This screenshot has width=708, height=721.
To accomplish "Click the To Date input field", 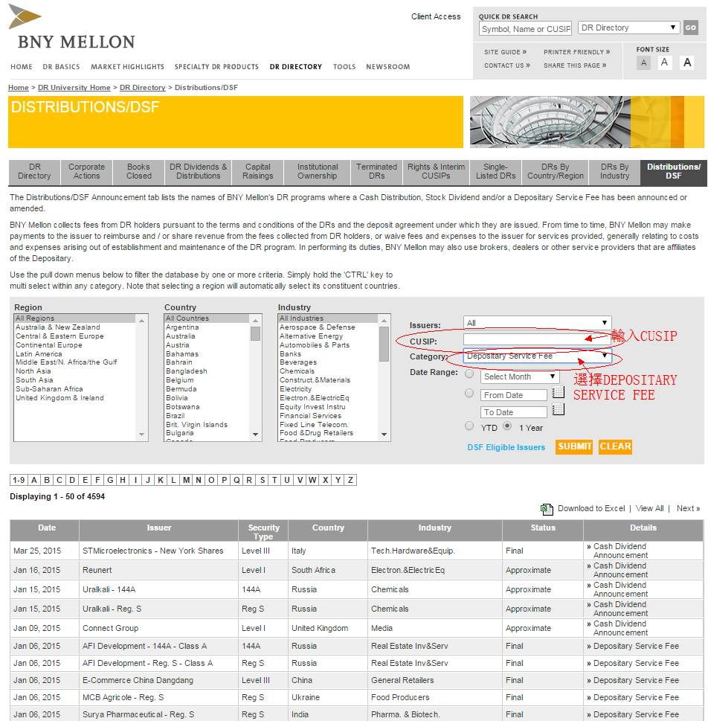I will [x=514, y=412].
